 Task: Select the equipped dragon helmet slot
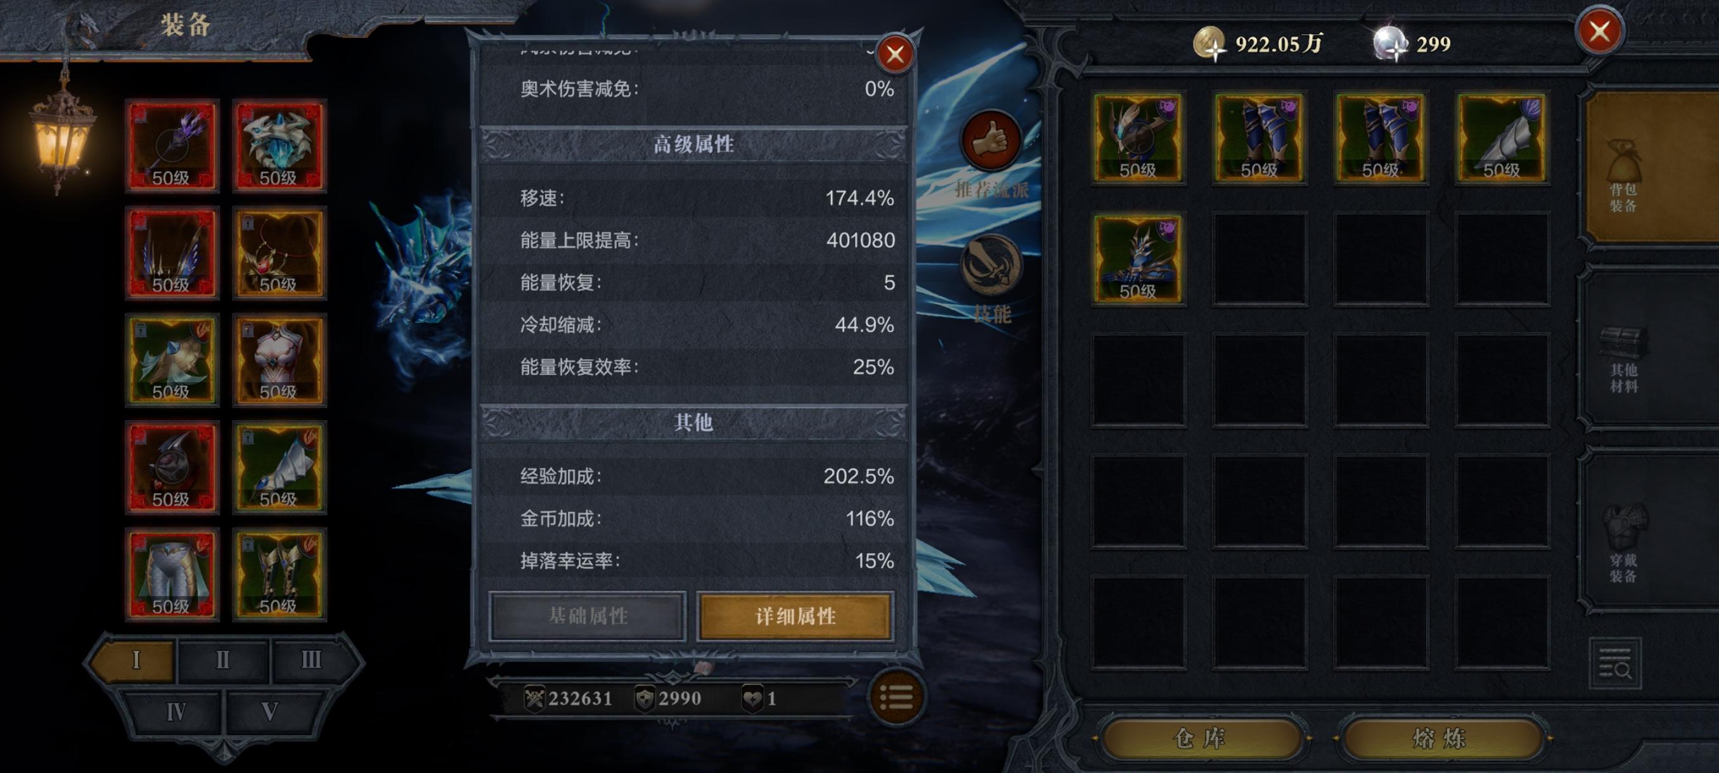(x=279, y=145)
